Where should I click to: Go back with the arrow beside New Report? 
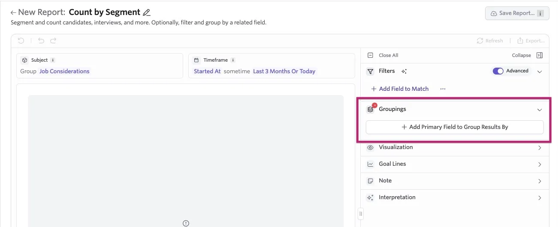click(13, 13)
